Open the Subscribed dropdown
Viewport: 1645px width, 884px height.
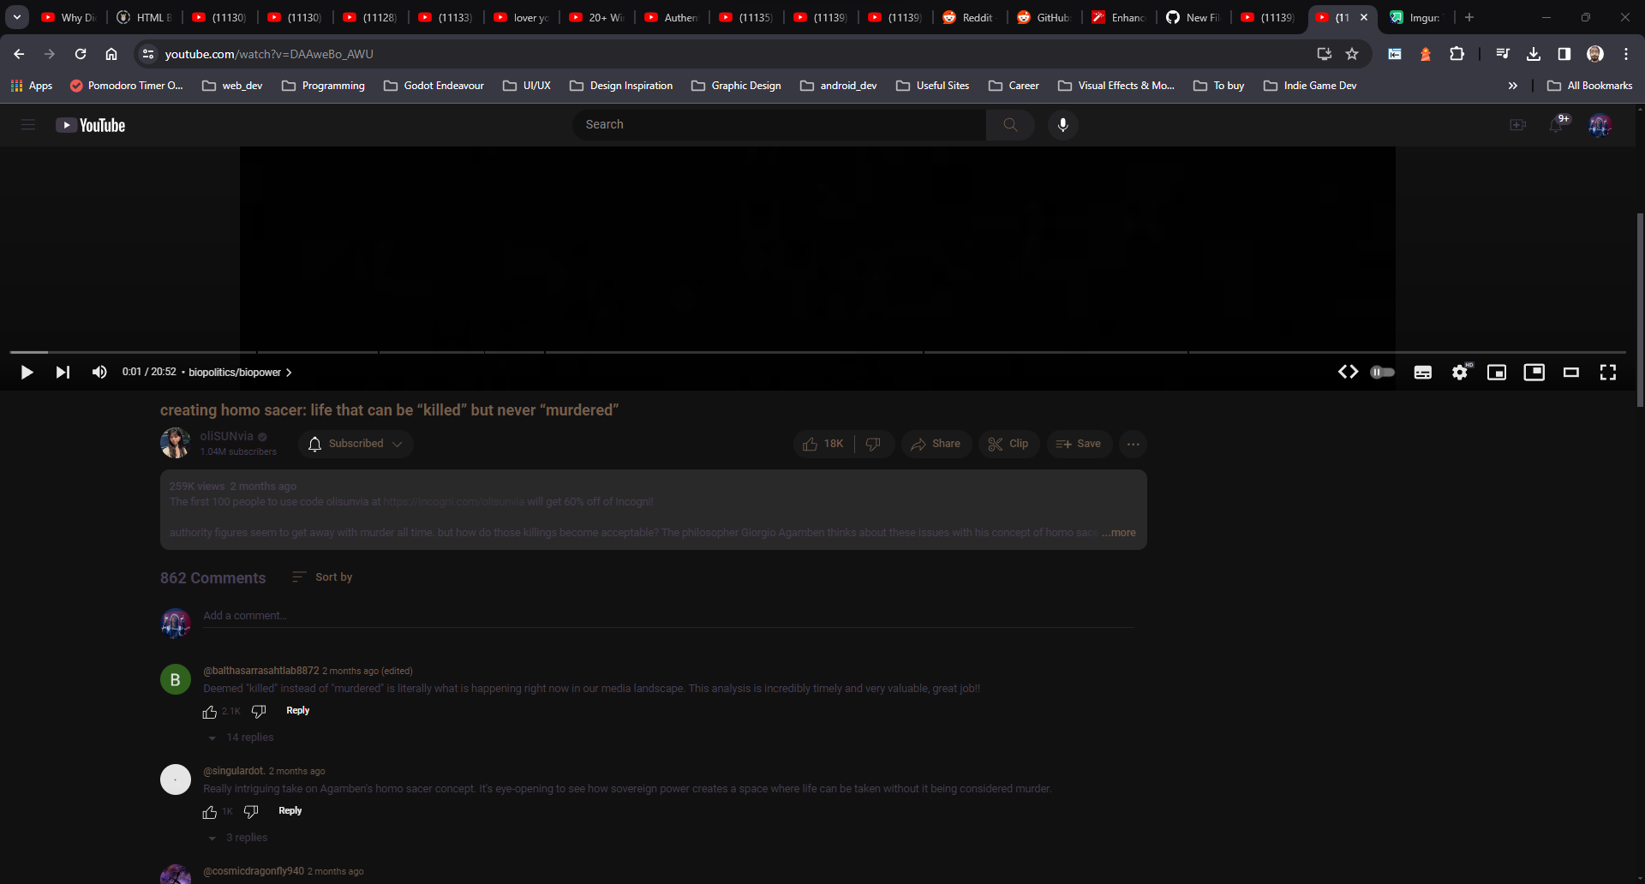coord(356,444)
